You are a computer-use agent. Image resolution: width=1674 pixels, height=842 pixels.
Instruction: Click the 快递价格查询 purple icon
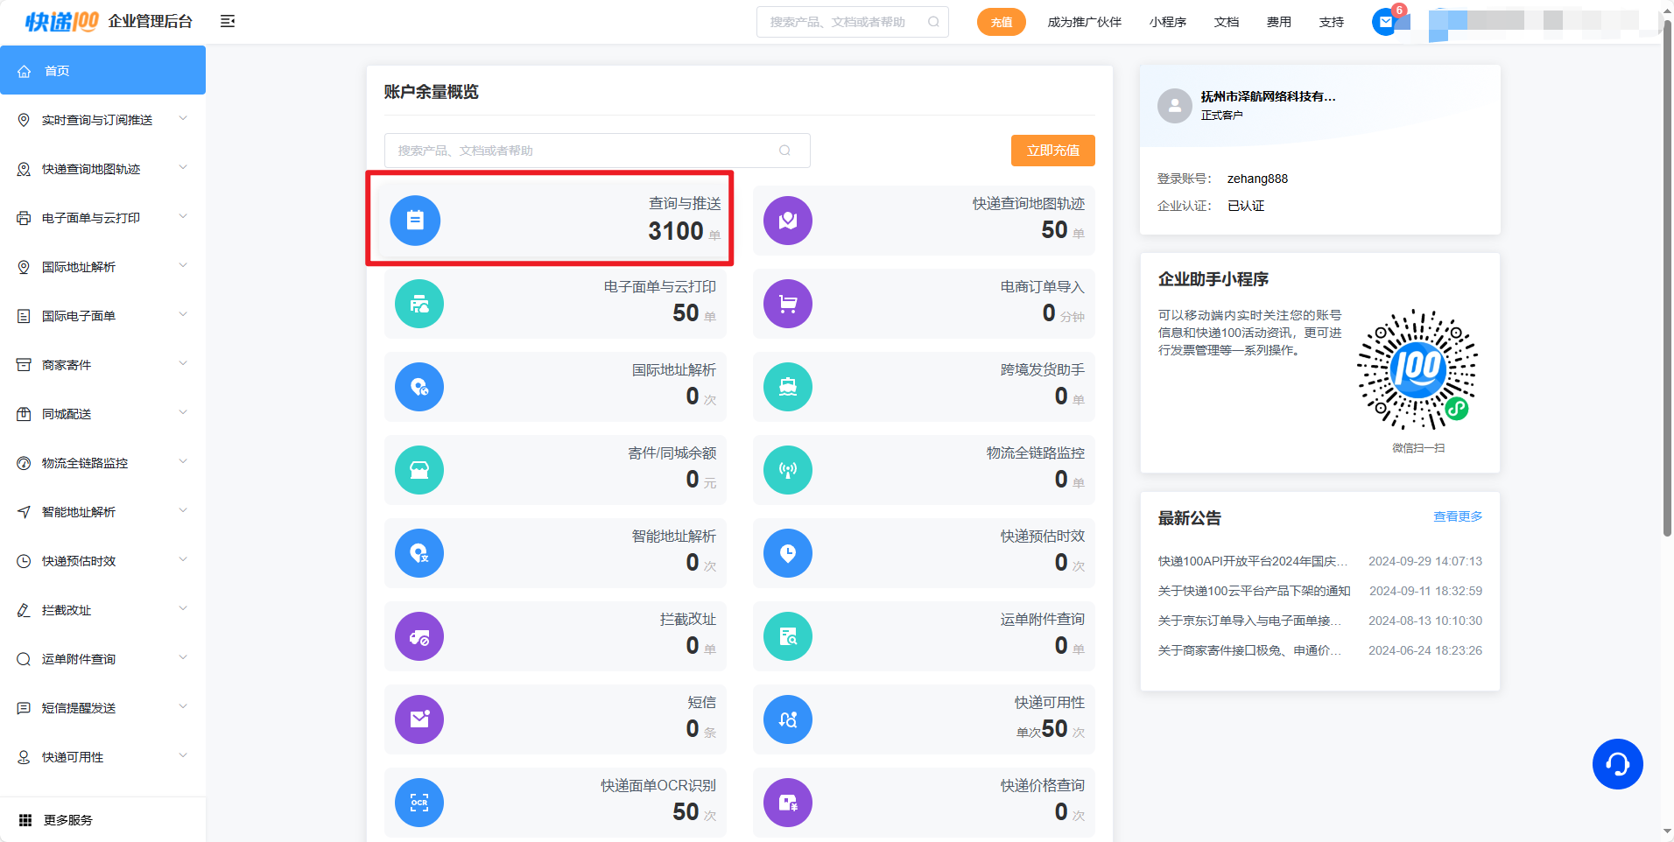tap(788, 803)
